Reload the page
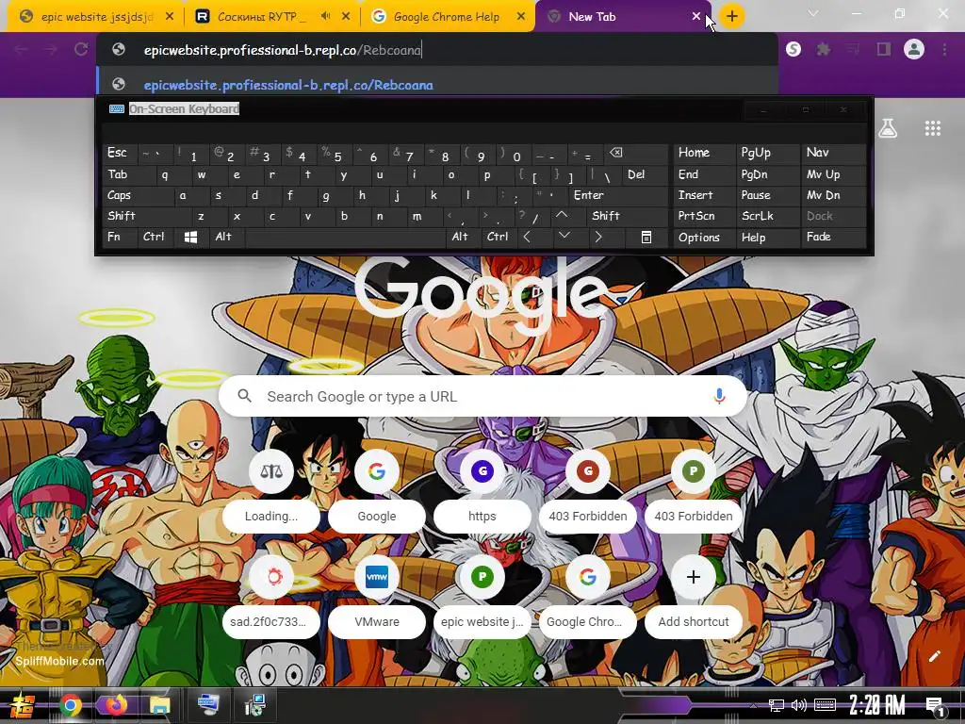Viewport: 965px width, 724px height. click(81, 49)
